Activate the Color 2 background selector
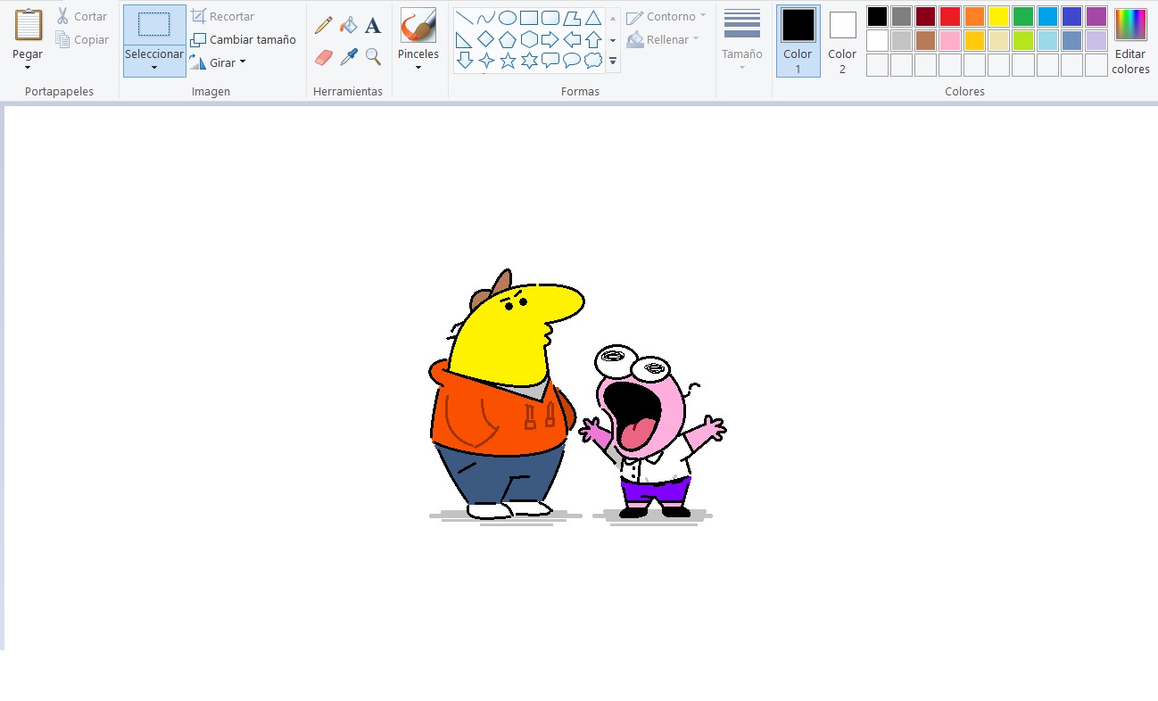This screenshot has height=701, width=1158. (842, 41)
